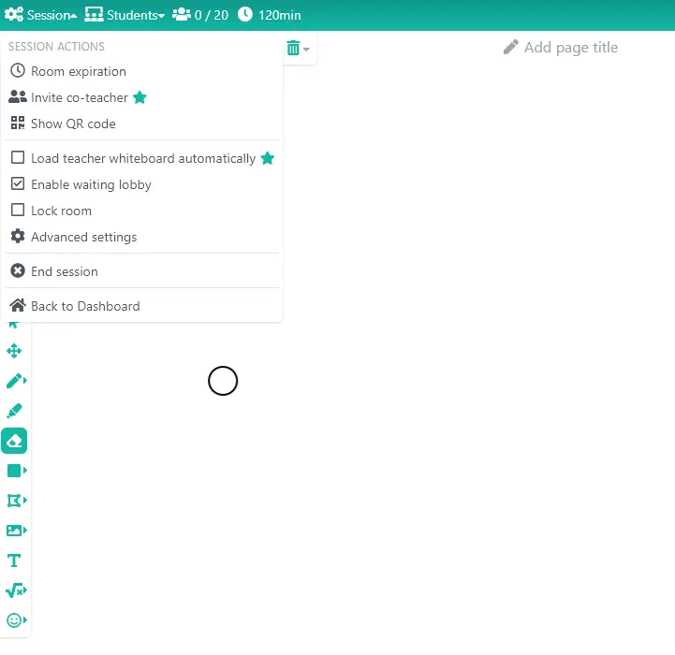
Task: Uncheck Enable waiting lobby checkbox
Action: click(18, 183)
